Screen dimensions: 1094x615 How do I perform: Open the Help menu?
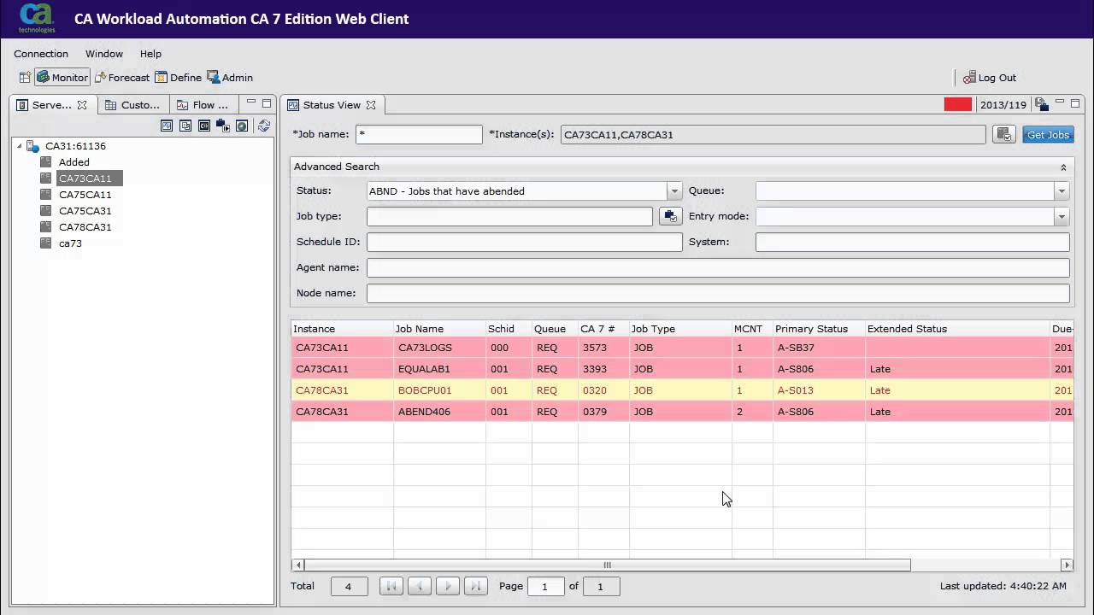tap(150, 54)
